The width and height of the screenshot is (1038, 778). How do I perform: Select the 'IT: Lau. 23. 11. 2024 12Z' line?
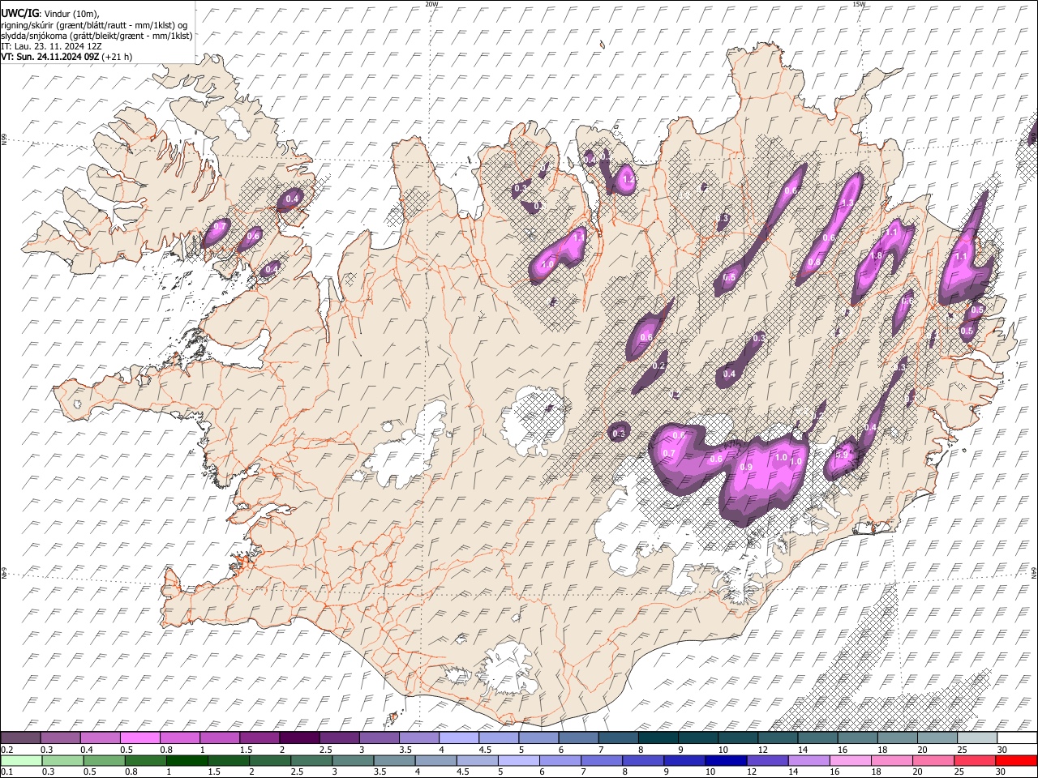[52, 46]
